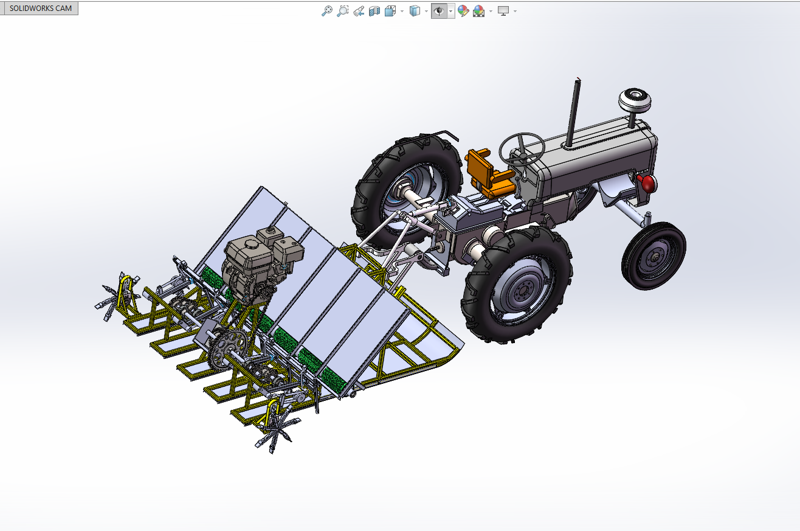Screen dimensions: 800x531
Task: Click the Zoom to Fit icon
Action: tap(327, 11)
